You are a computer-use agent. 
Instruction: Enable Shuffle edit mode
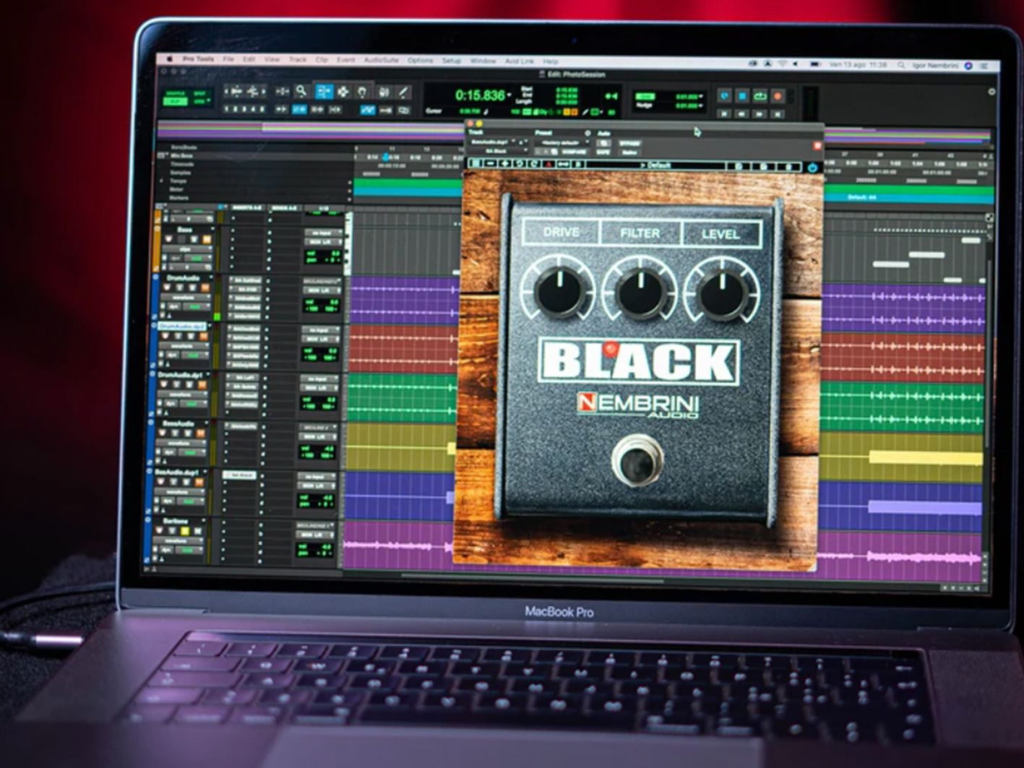[175, 93]
